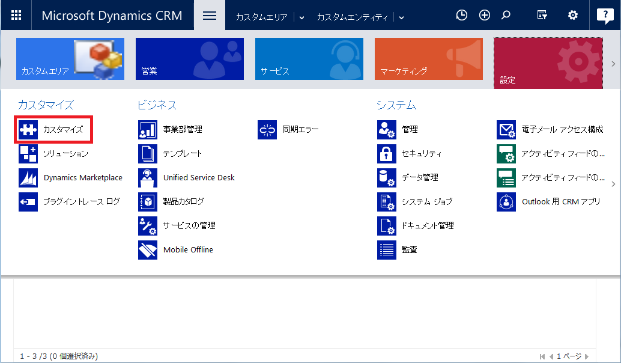Click the Microsoft Dynamics CRM title
The width and height of the screenshot is (621, 363).
click(x=112, y=16)
